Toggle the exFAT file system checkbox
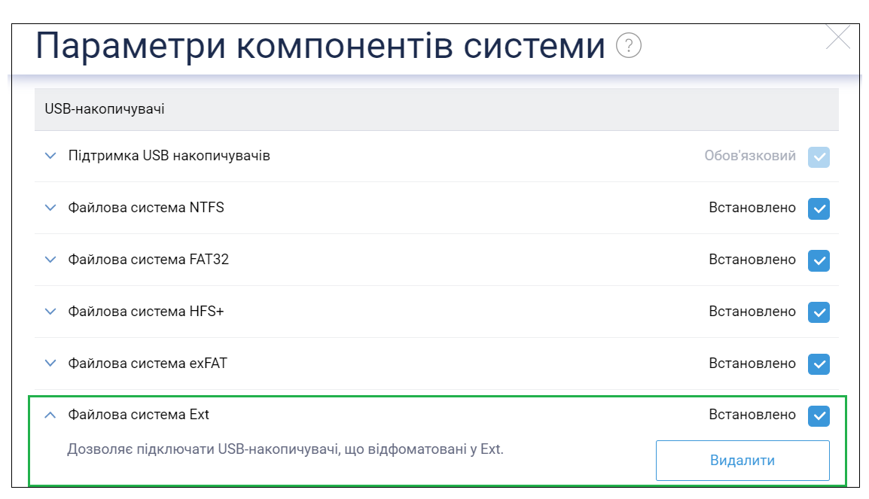869x499 pixels. (x=819, y=364)
